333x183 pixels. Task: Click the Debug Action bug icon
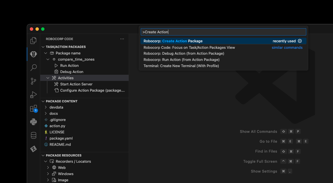pos(56,72)
